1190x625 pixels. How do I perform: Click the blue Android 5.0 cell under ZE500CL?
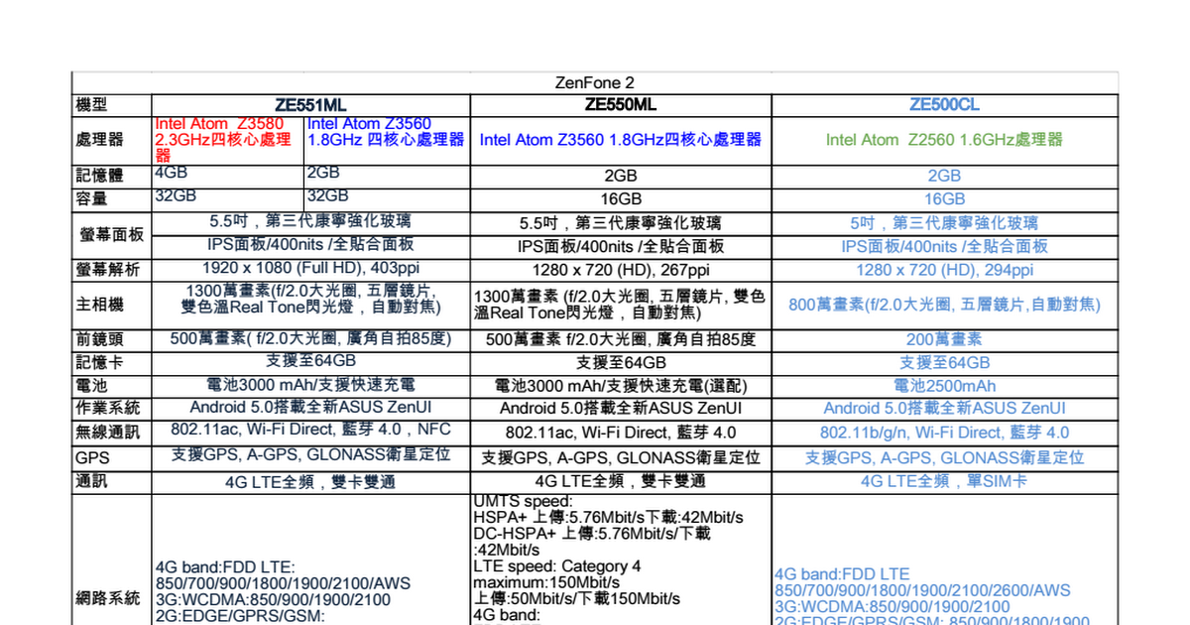944,408
